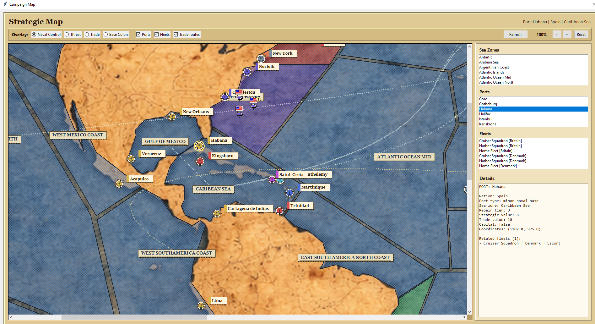Select Atlantic Islands sea zone
The width and height of the screenshot is (595, 324).
tap(533, 72)
